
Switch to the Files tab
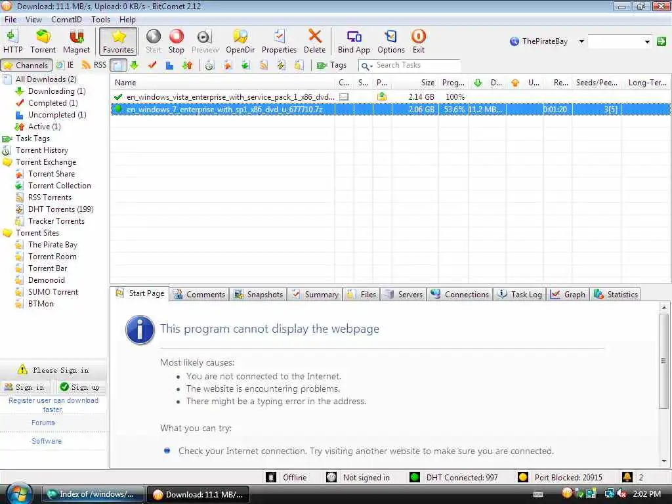362,295
